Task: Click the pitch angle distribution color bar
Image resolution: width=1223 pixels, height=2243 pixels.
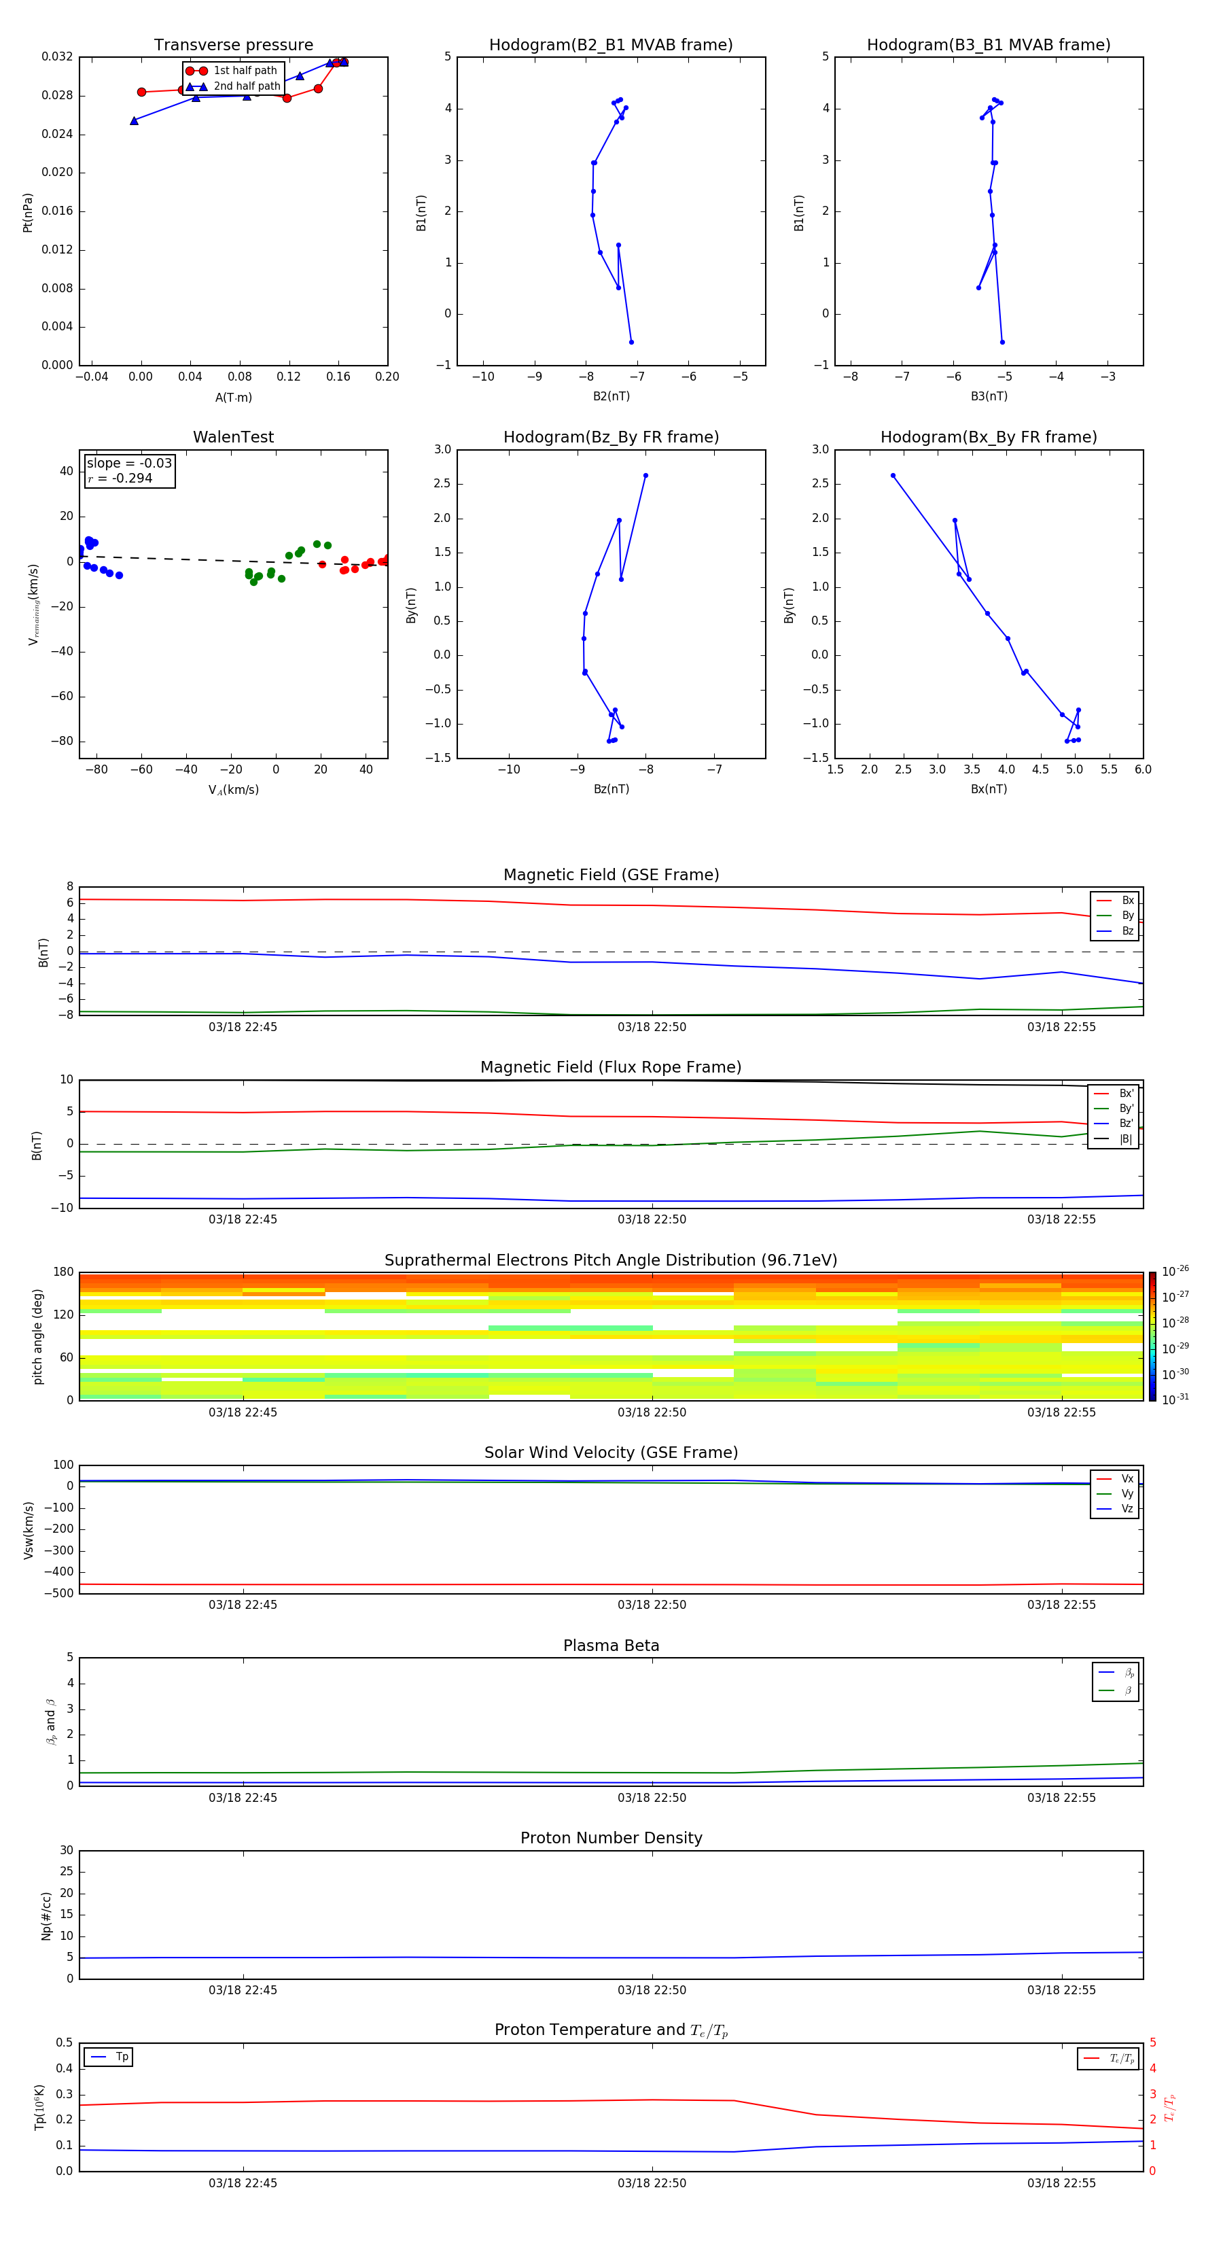Action: (1152, 1336)
